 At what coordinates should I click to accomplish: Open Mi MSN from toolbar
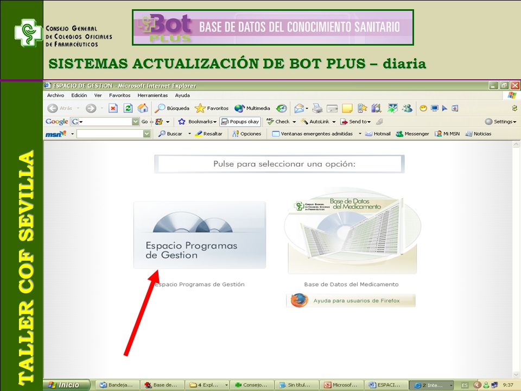(x=447, y=134)
